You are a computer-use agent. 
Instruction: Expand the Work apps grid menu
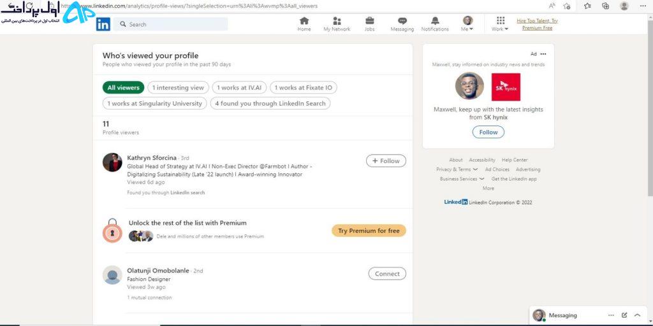tap(500, 24)
